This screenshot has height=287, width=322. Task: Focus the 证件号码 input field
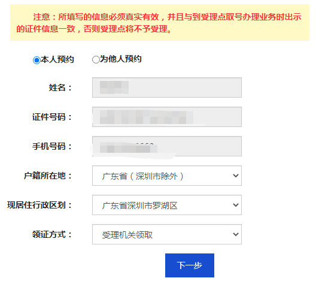[167, 117]
